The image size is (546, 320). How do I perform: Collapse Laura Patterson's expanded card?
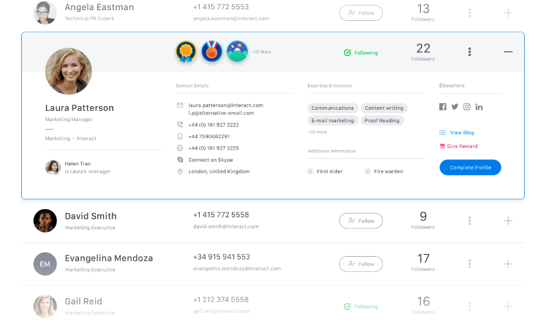point(508,52)
